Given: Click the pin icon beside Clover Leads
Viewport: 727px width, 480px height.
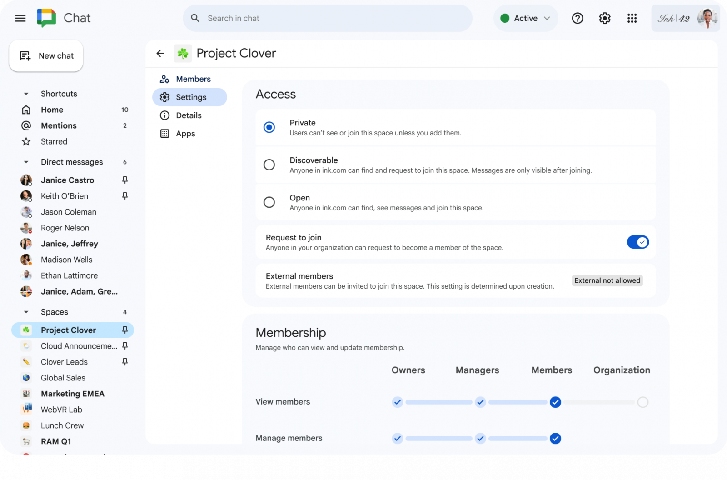Looking at the screenshot, I should [125, 362].
